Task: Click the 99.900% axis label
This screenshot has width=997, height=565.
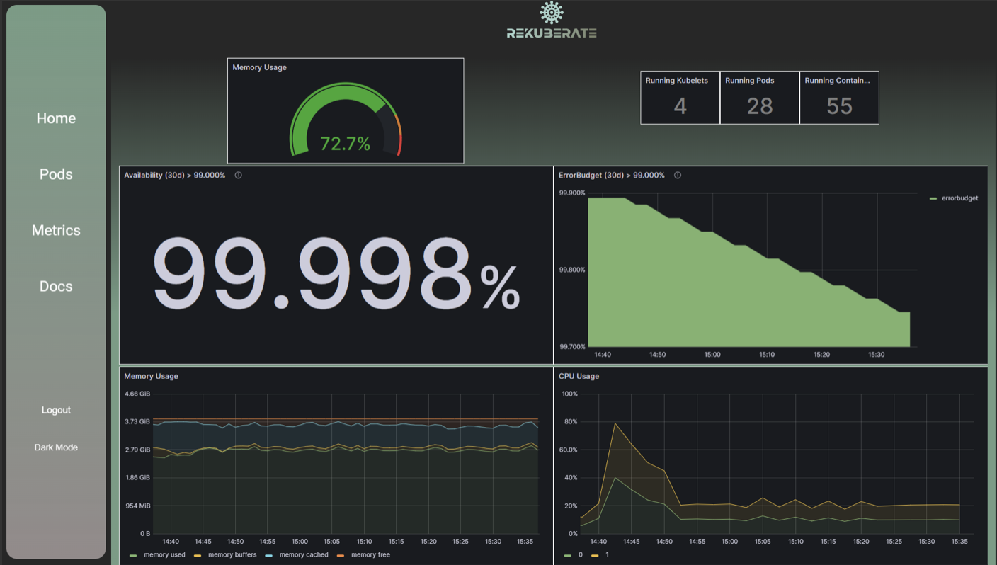Action: coord(572,193)
